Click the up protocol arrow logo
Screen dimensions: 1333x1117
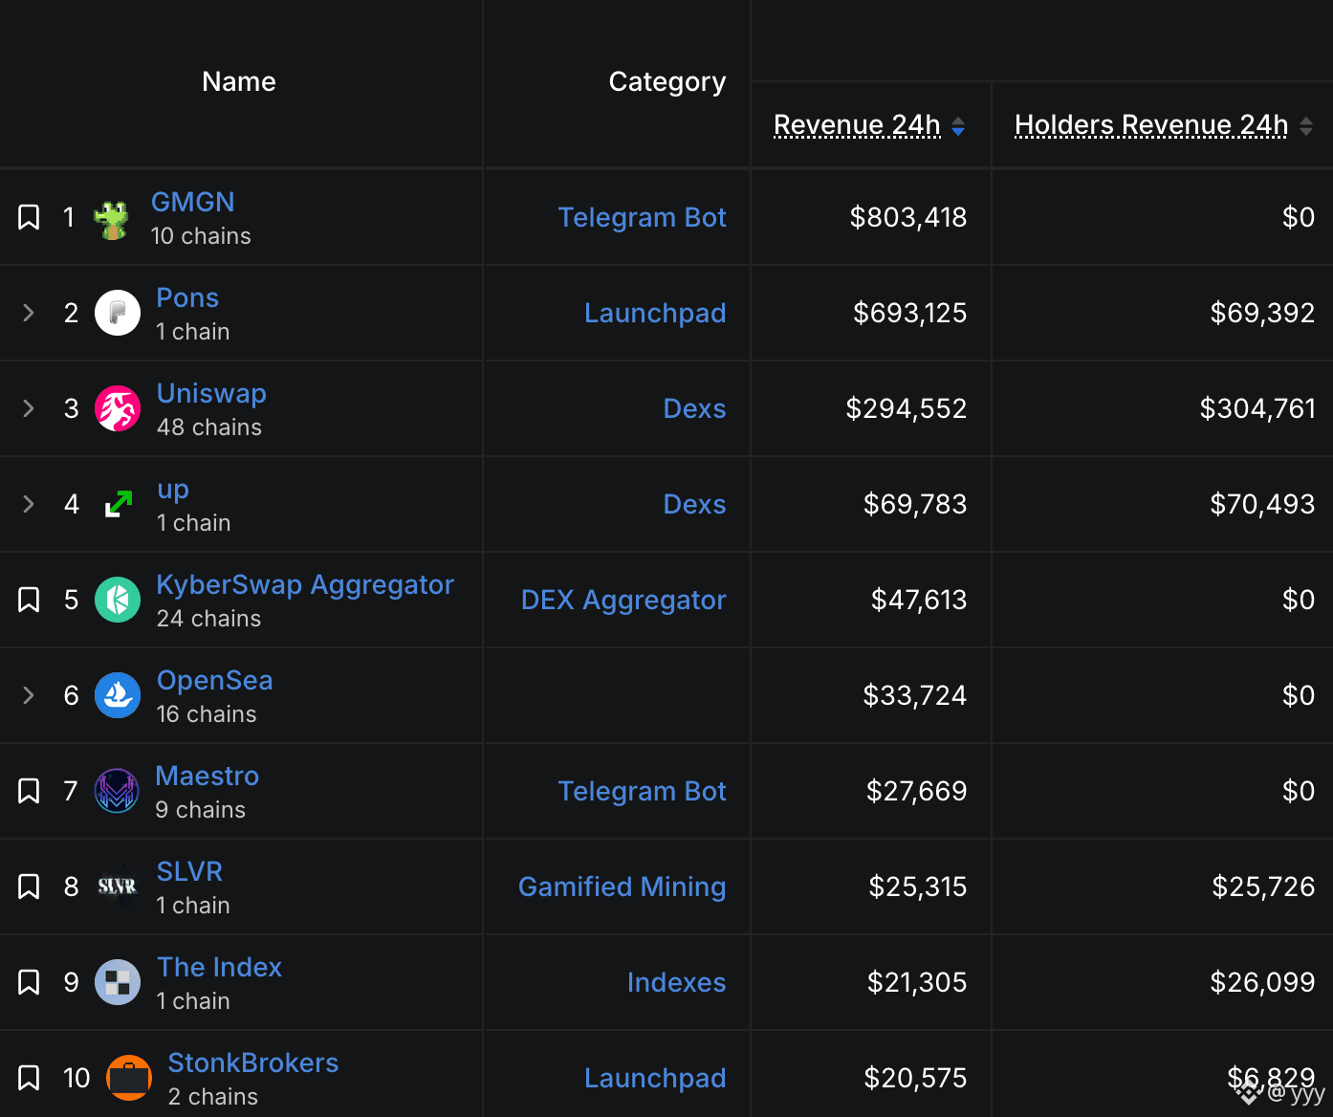[118, 504]
